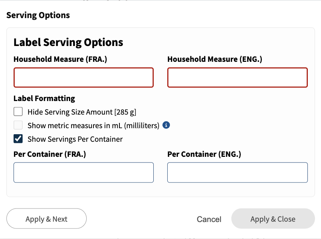
Task: Click Cancel to dismiss the dialog
Action: tap(209, 219)
